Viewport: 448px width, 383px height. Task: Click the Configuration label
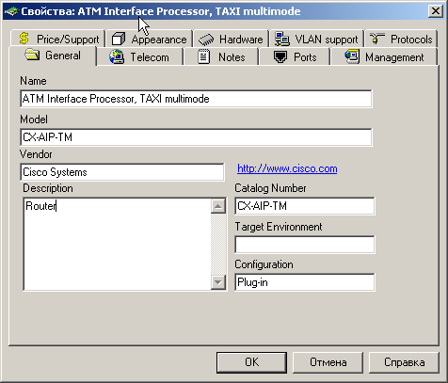(x=264, y=264)
